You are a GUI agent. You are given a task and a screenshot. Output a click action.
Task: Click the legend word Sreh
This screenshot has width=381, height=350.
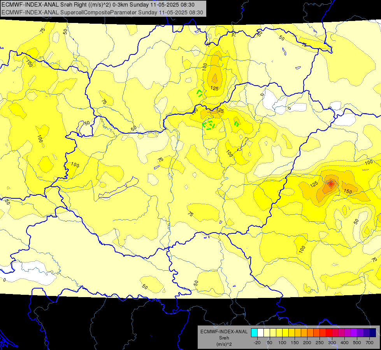point(224,338)
